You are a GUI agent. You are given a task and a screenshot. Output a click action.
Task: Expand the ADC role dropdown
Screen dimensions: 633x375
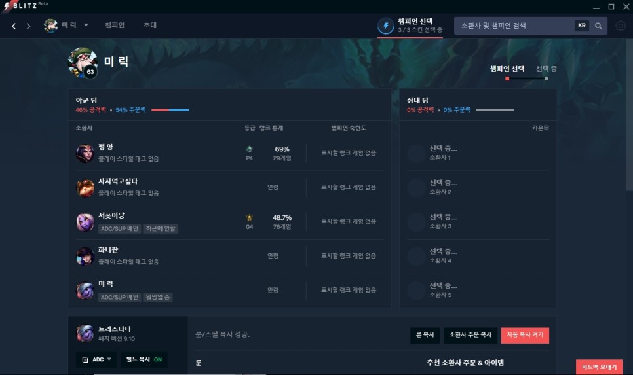tap(96, 360)
